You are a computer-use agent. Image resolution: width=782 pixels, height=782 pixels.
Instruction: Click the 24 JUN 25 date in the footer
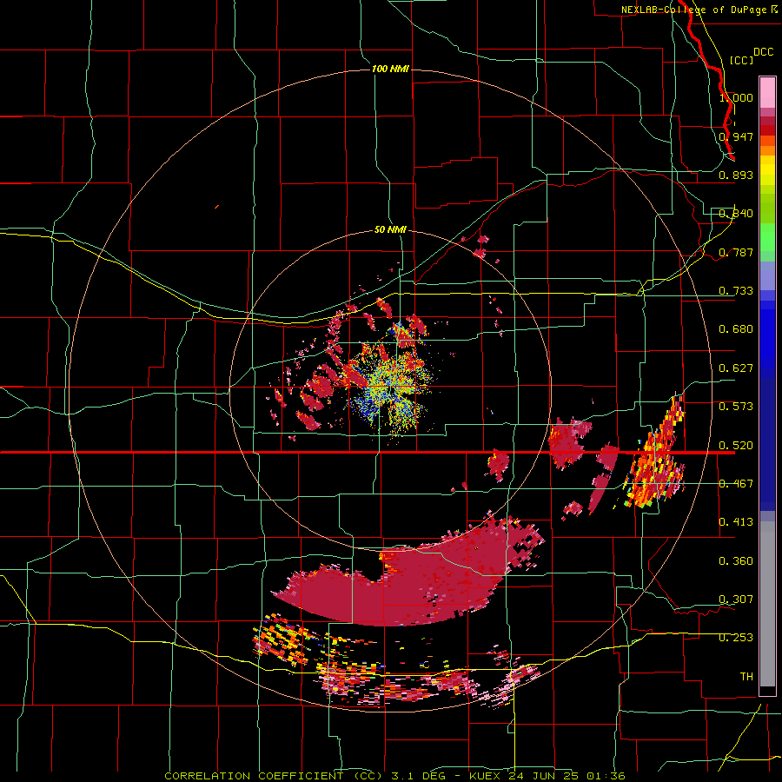point(546,776)
